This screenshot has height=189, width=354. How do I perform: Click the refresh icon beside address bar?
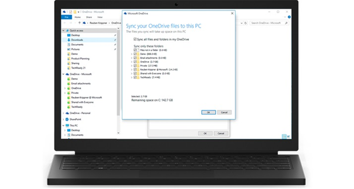tap(246, 23)
